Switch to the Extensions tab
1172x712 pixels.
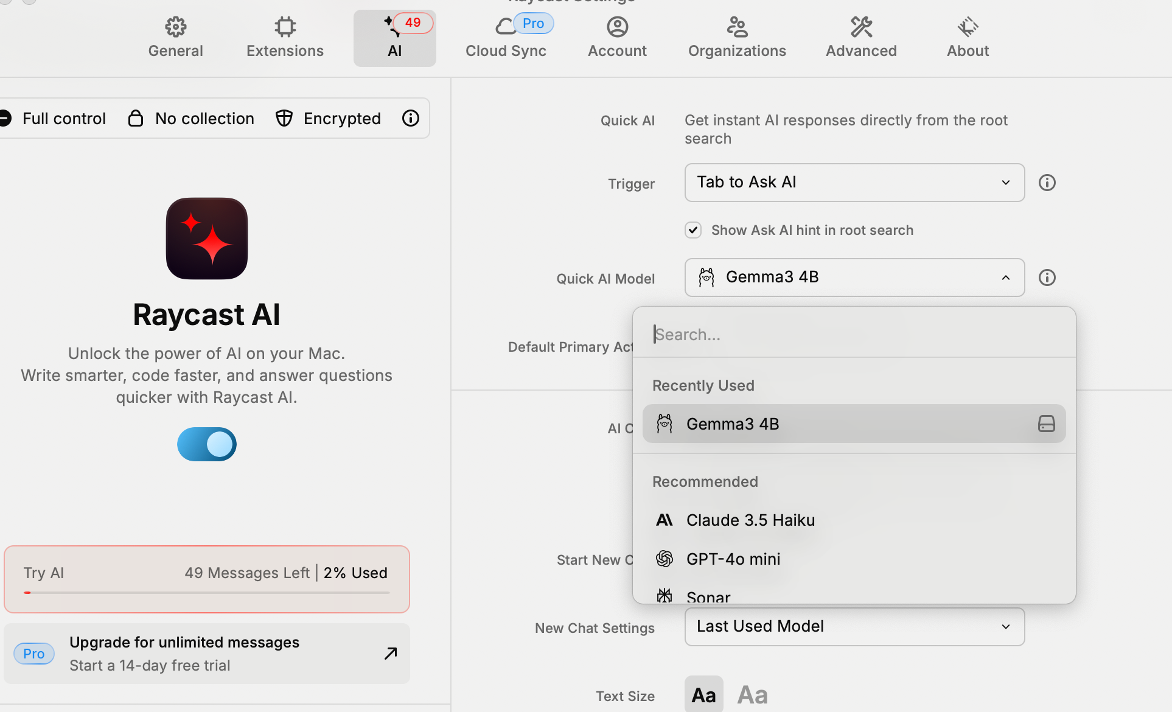285,38
